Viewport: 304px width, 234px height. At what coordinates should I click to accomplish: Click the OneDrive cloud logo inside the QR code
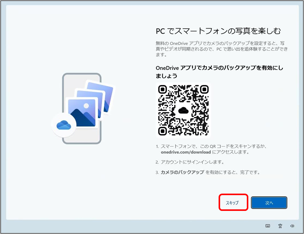[183, 110]
